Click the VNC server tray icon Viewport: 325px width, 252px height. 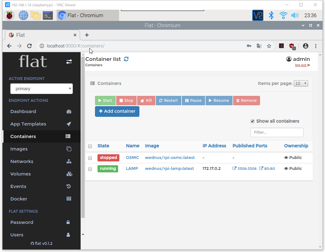tap(257, 15)
